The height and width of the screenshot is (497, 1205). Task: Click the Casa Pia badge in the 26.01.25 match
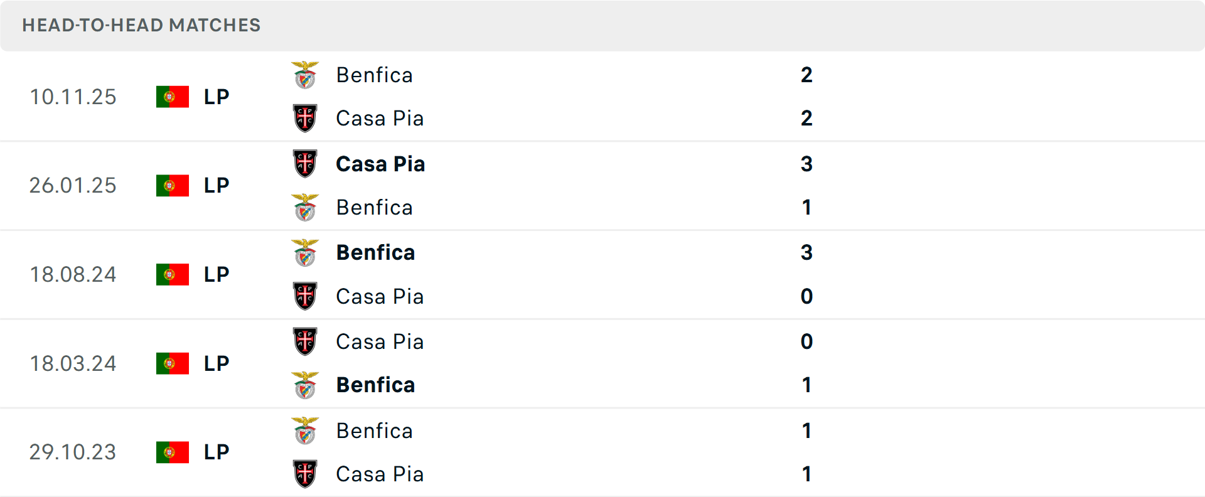pos(305,164)
